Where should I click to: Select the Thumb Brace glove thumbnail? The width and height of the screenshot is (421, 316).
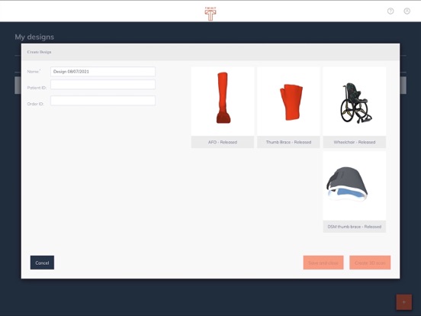point(288,102)
